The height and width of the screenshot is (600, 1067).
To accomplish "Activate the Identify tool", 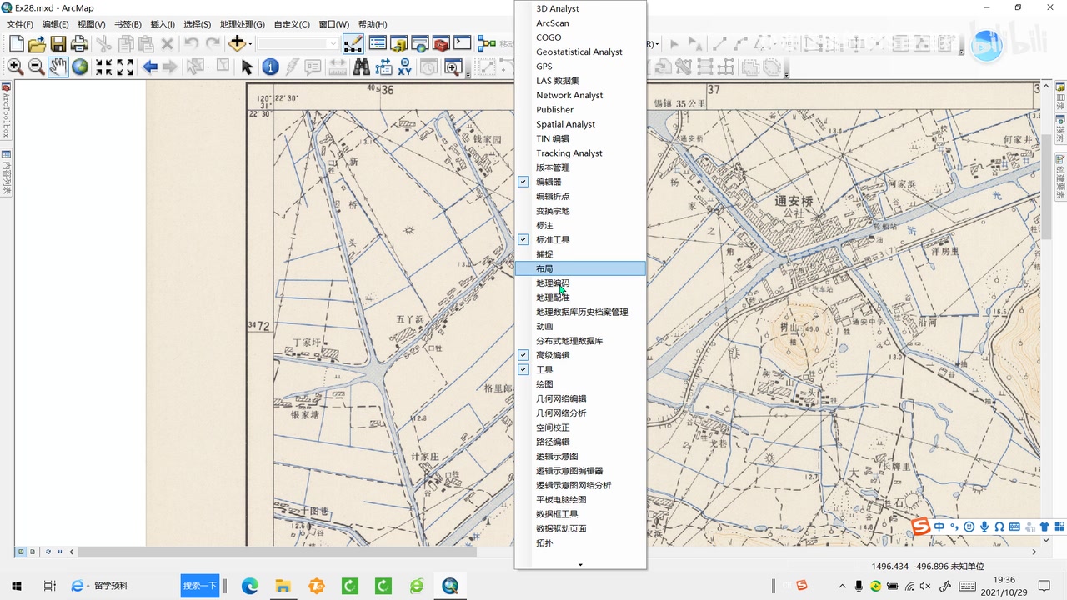I will click(x=270, y=67).
